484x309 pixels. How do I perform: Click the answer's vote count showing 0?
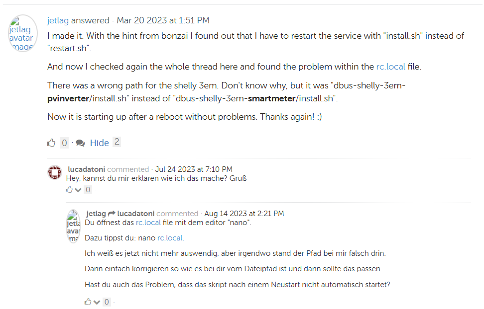(64, 143)
